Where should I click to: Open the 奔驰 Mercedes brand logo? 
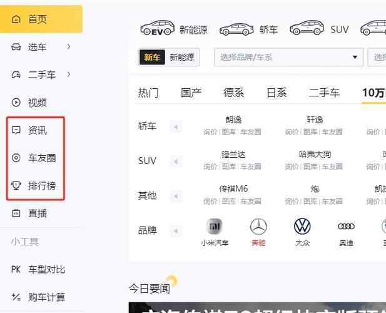click(258, 227)
